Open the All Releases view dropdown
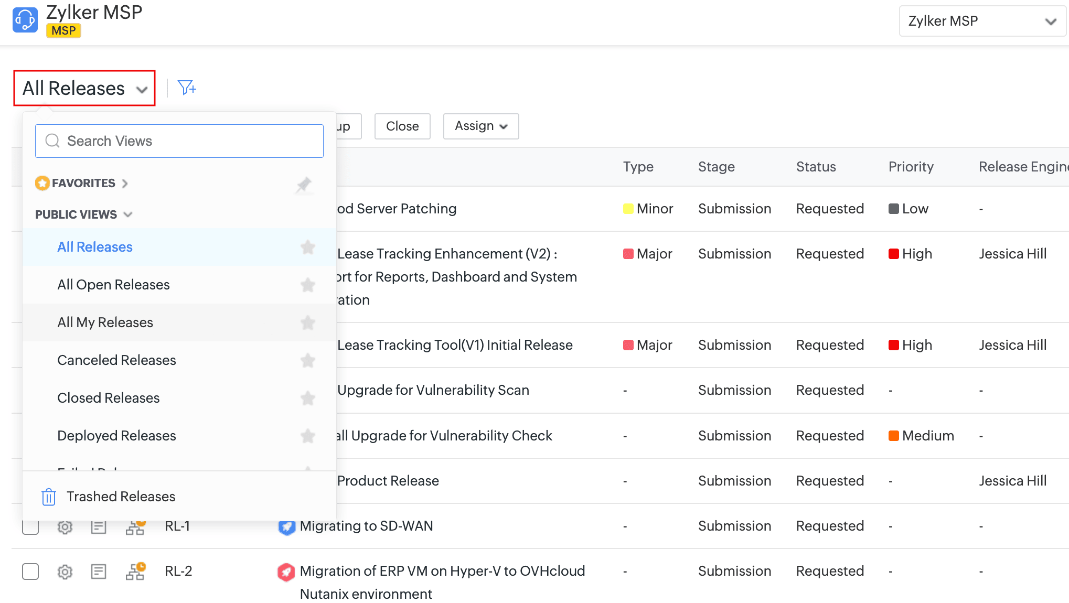This screenshot has width=1069, height=603. coord(84,88)
